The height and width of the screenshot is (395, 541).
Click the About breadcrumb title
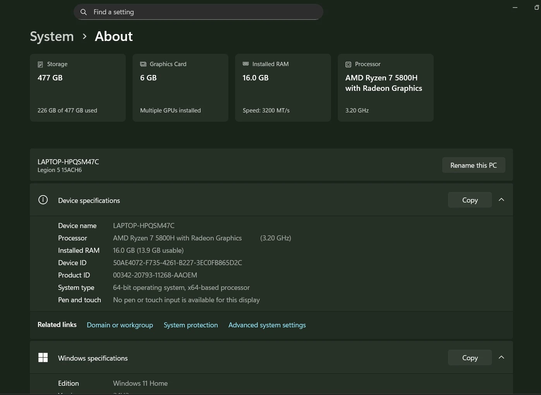(114, 36)
